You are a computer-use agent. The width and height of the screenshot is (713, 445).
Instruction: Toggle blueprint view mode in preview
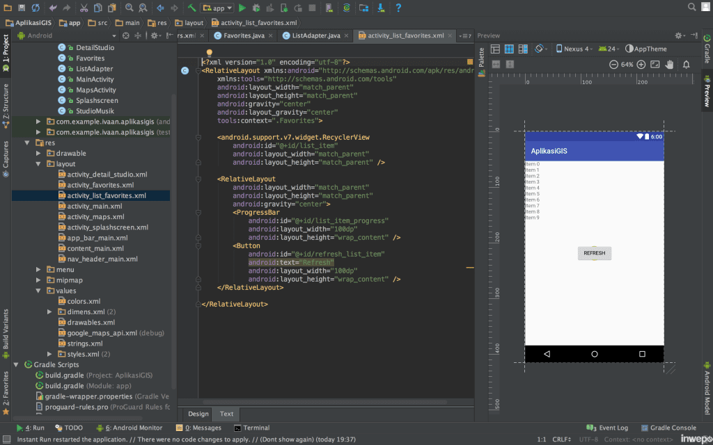click(x=509, y=49)
